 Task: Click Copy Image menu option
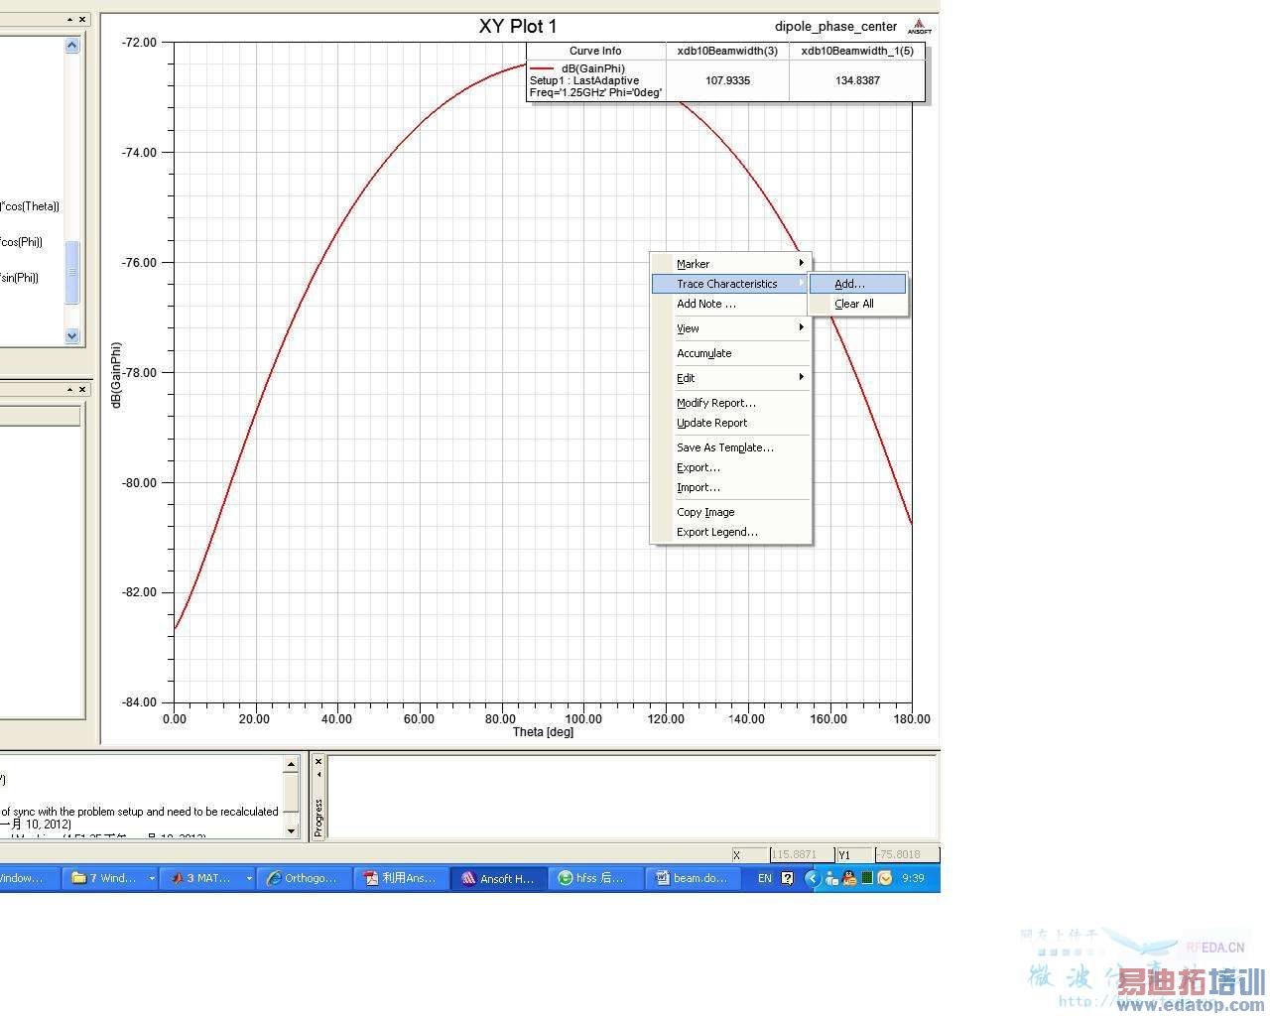[705, 512]
